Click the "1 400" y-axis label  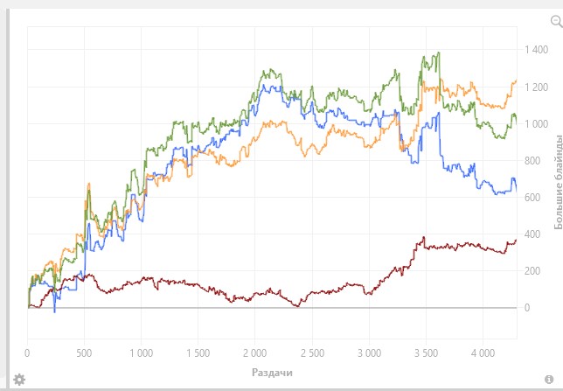[x=537, y=50]
